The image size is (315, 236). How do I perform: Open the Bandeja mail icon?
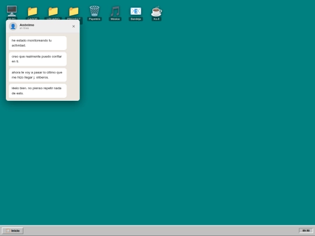(x=136, y=11)
